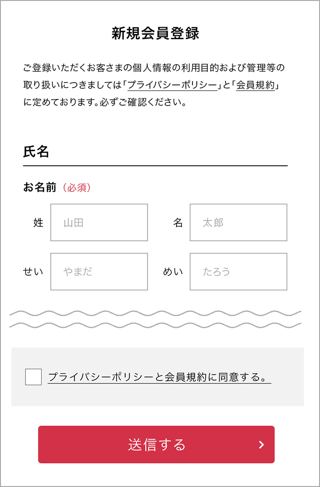Click the 名 label beside the given-name field
Image resolution: width=320 pixels, height=487 pixels.
pyautogui.click(x=178, y=223)
